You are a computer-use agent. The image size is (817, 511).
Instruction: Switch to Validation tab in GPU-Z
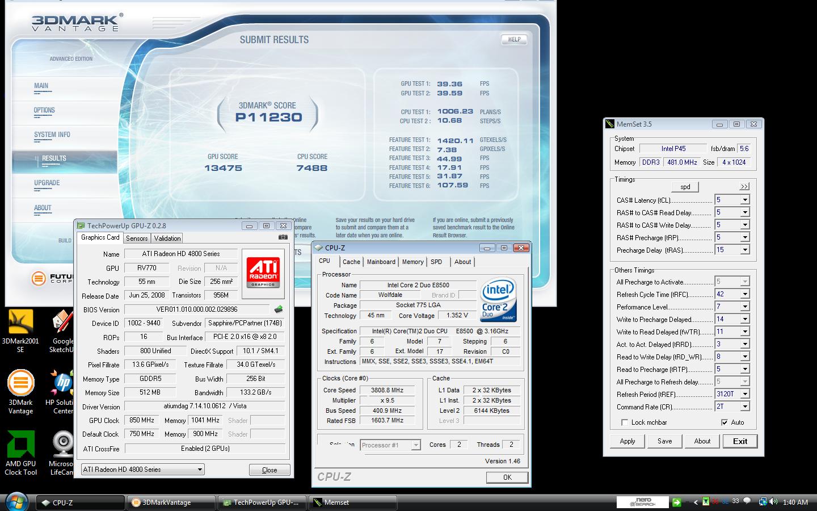pos(167,238)
